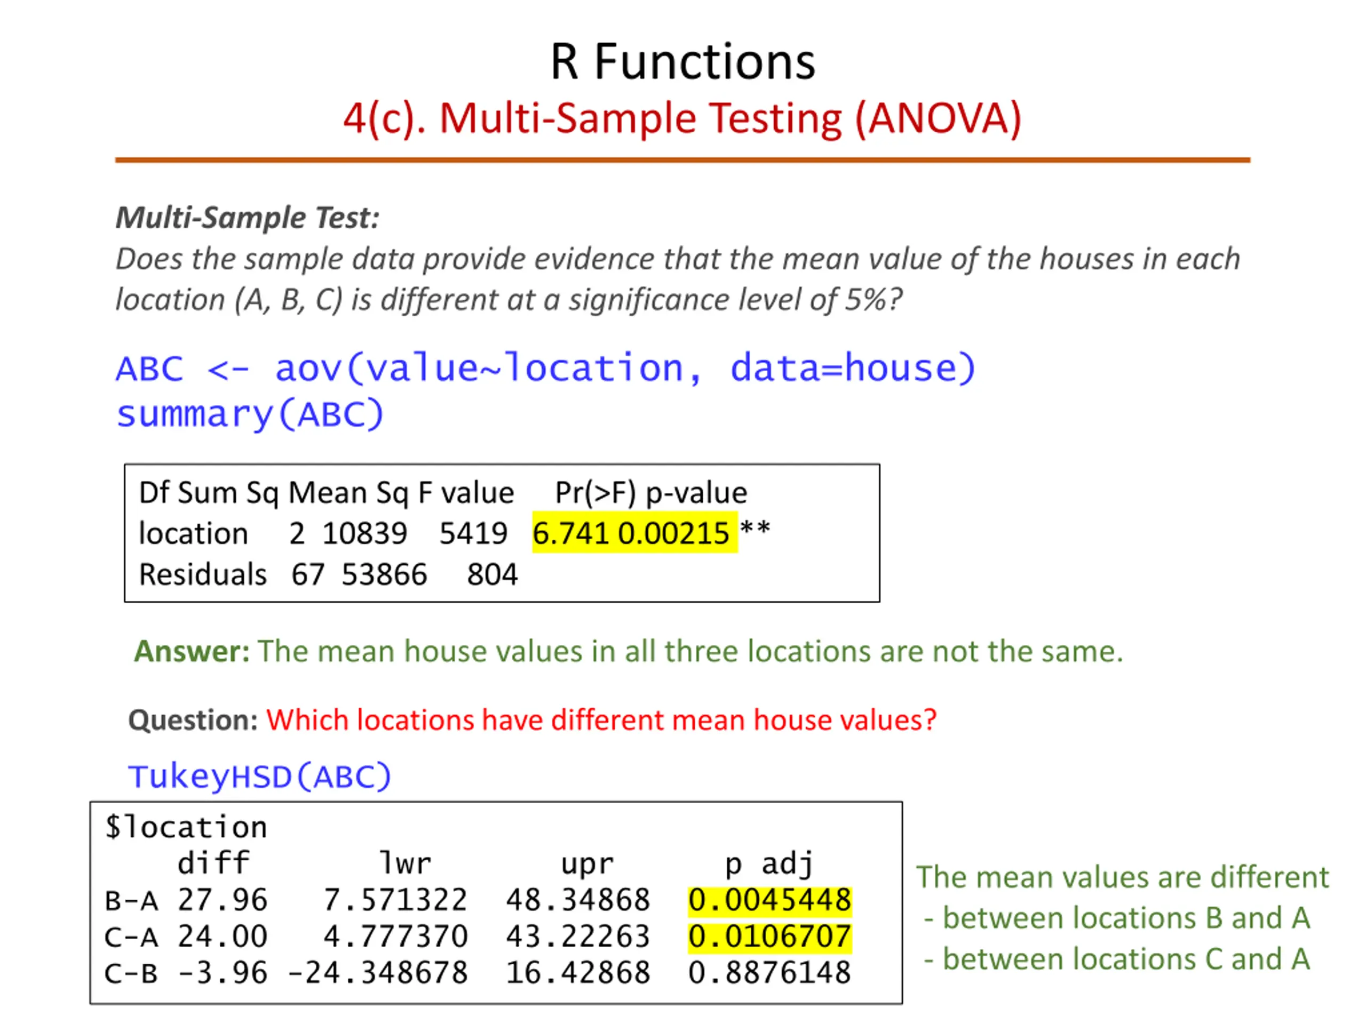Click the 'p adj' column header

click(769, 863)
